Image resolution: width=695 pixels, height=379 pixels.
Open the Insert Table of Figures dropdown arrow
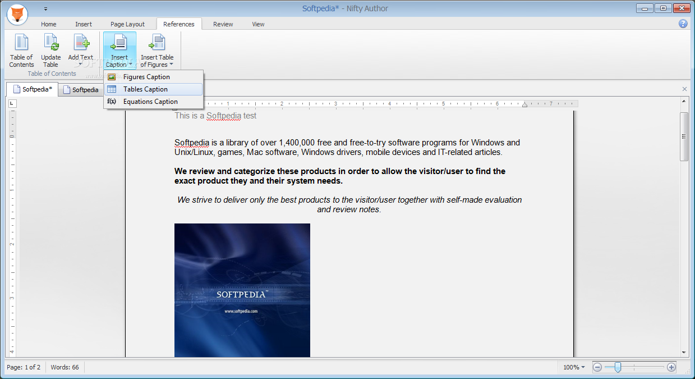171,65
